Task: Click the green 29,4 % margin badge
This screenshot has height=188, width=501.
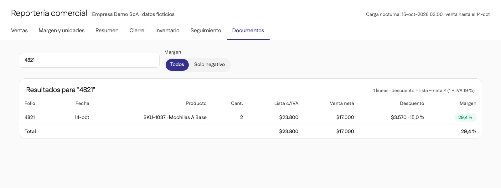Action: (x=465, y=118)
